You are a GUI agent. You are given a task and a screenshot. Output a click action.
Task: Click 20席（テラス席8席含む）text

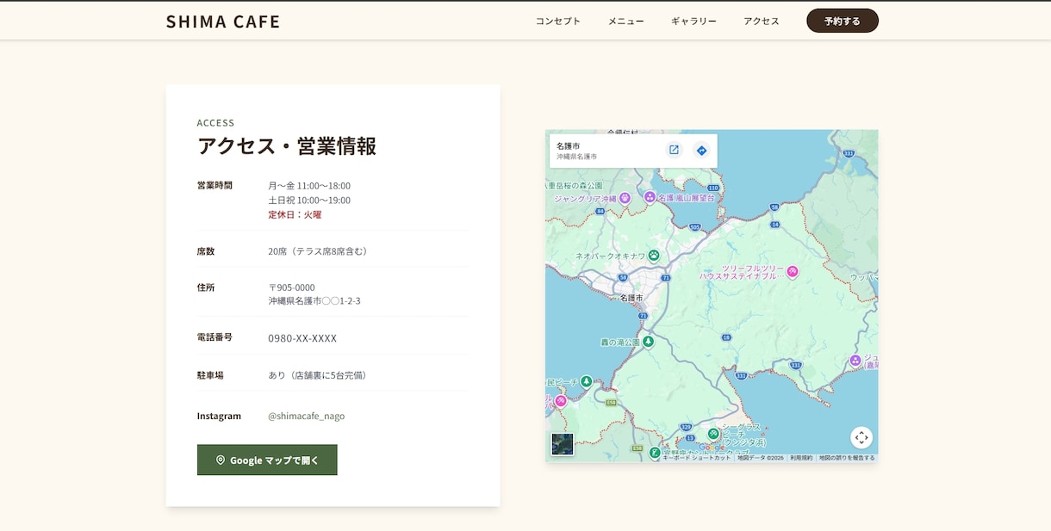320,251
